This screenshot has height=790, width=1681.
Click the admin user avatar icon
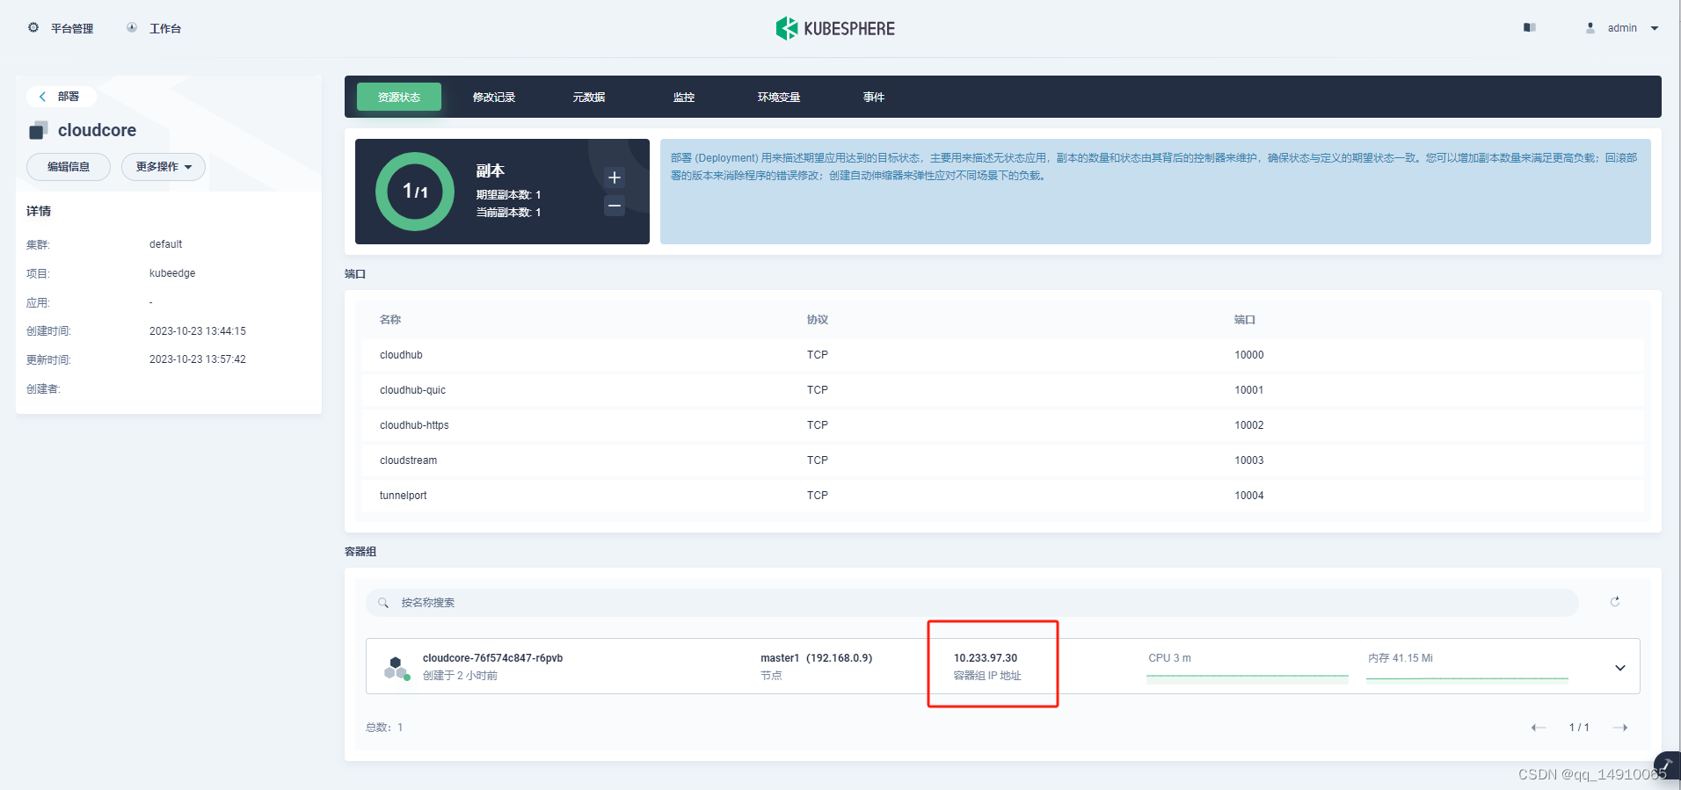click(x=1590, y=28)
